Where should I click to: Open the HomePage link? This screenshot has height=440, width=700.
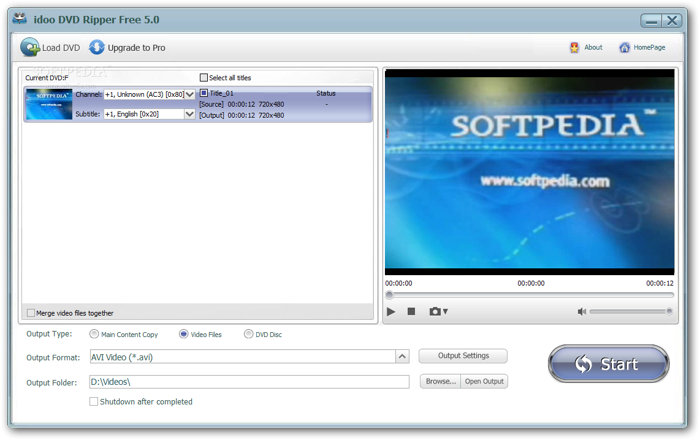pos(650,47)
